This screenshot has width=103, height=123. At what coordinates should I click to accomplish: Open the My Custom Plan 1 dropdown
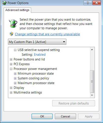(37, 42)
